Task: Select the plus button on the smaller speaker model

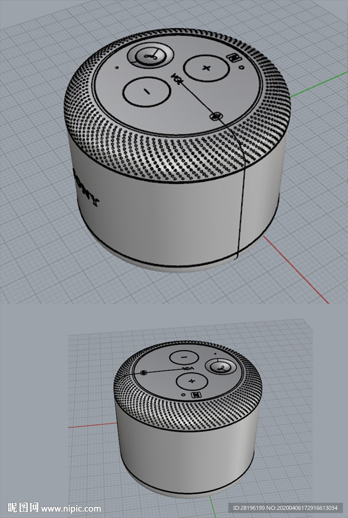Action: point(192,381)
